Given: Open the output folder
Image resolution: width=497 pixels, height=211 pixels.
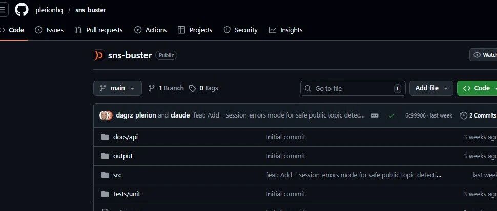Looking at the screenshot, I should pos(123,156).
